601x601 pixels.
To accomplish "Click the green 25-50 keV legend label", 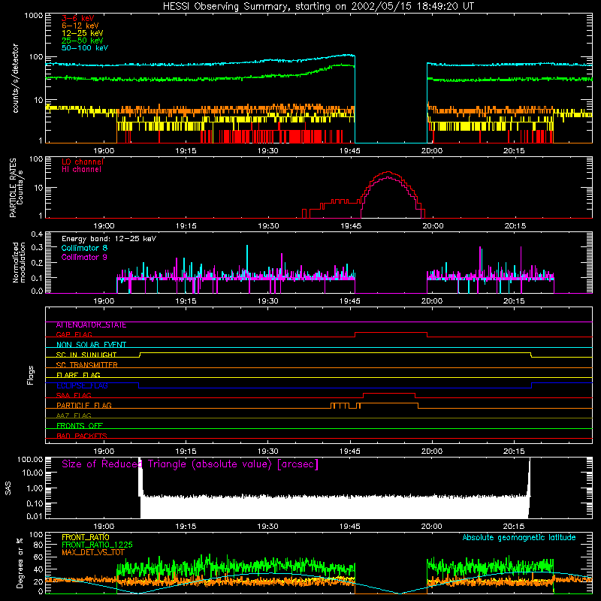I will (83, 41).
